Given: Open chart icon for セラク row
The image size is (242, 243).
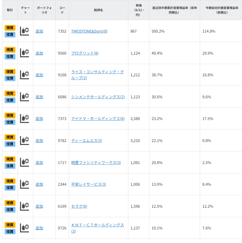Looking at the screenshot, I should [25, 206].
